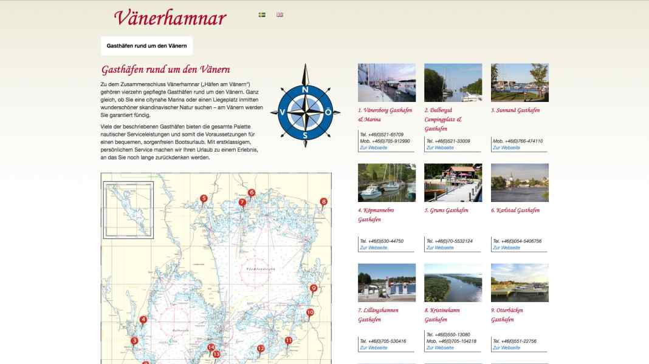This screenshot has width=649, height=364.
Task: Open Zur Webseite link for Grums Gasthafen
Action: click(440, 248)
